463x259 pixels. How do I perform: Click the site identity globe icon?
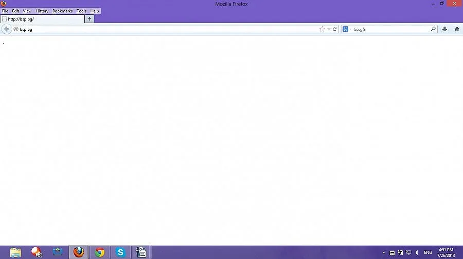[x=16, y=29]
